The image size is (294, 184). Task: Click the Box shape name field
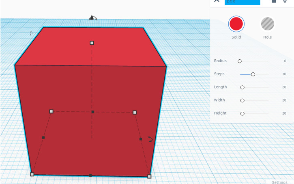[242, 2]
